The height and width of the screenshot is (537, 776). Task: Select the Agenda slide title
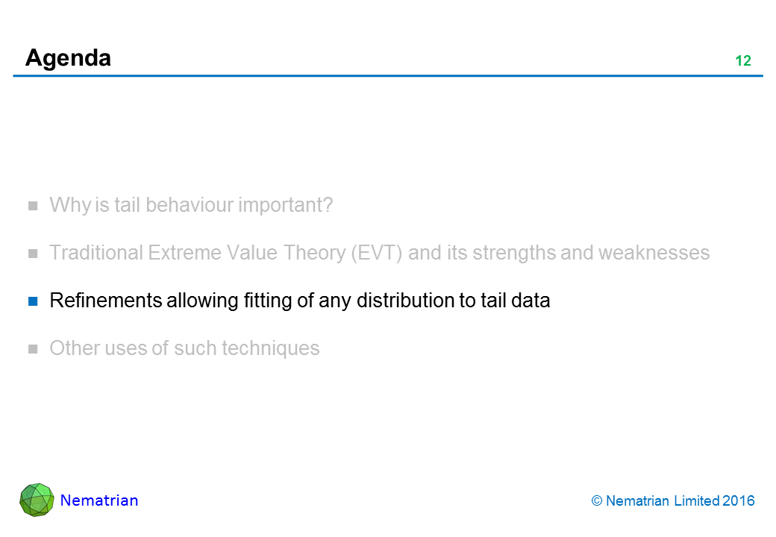[x=68, y=58]
